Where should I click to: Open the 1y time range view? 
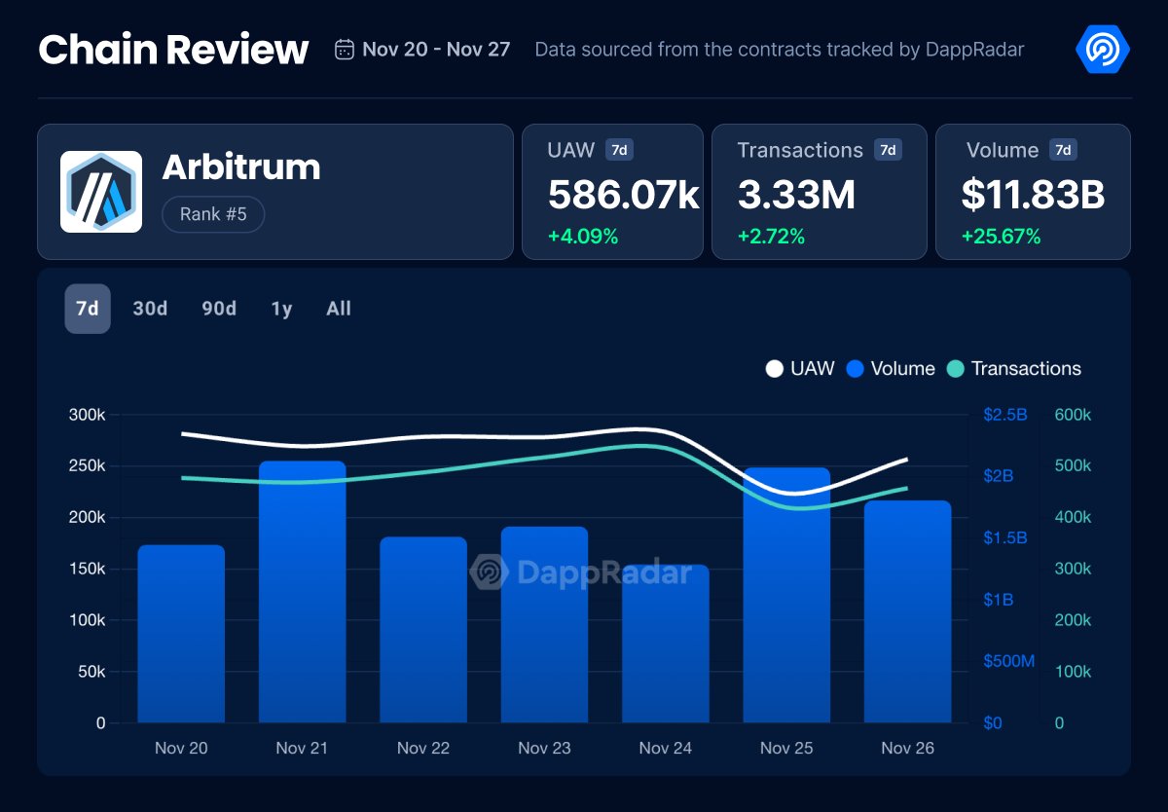[x=280, y=309]
